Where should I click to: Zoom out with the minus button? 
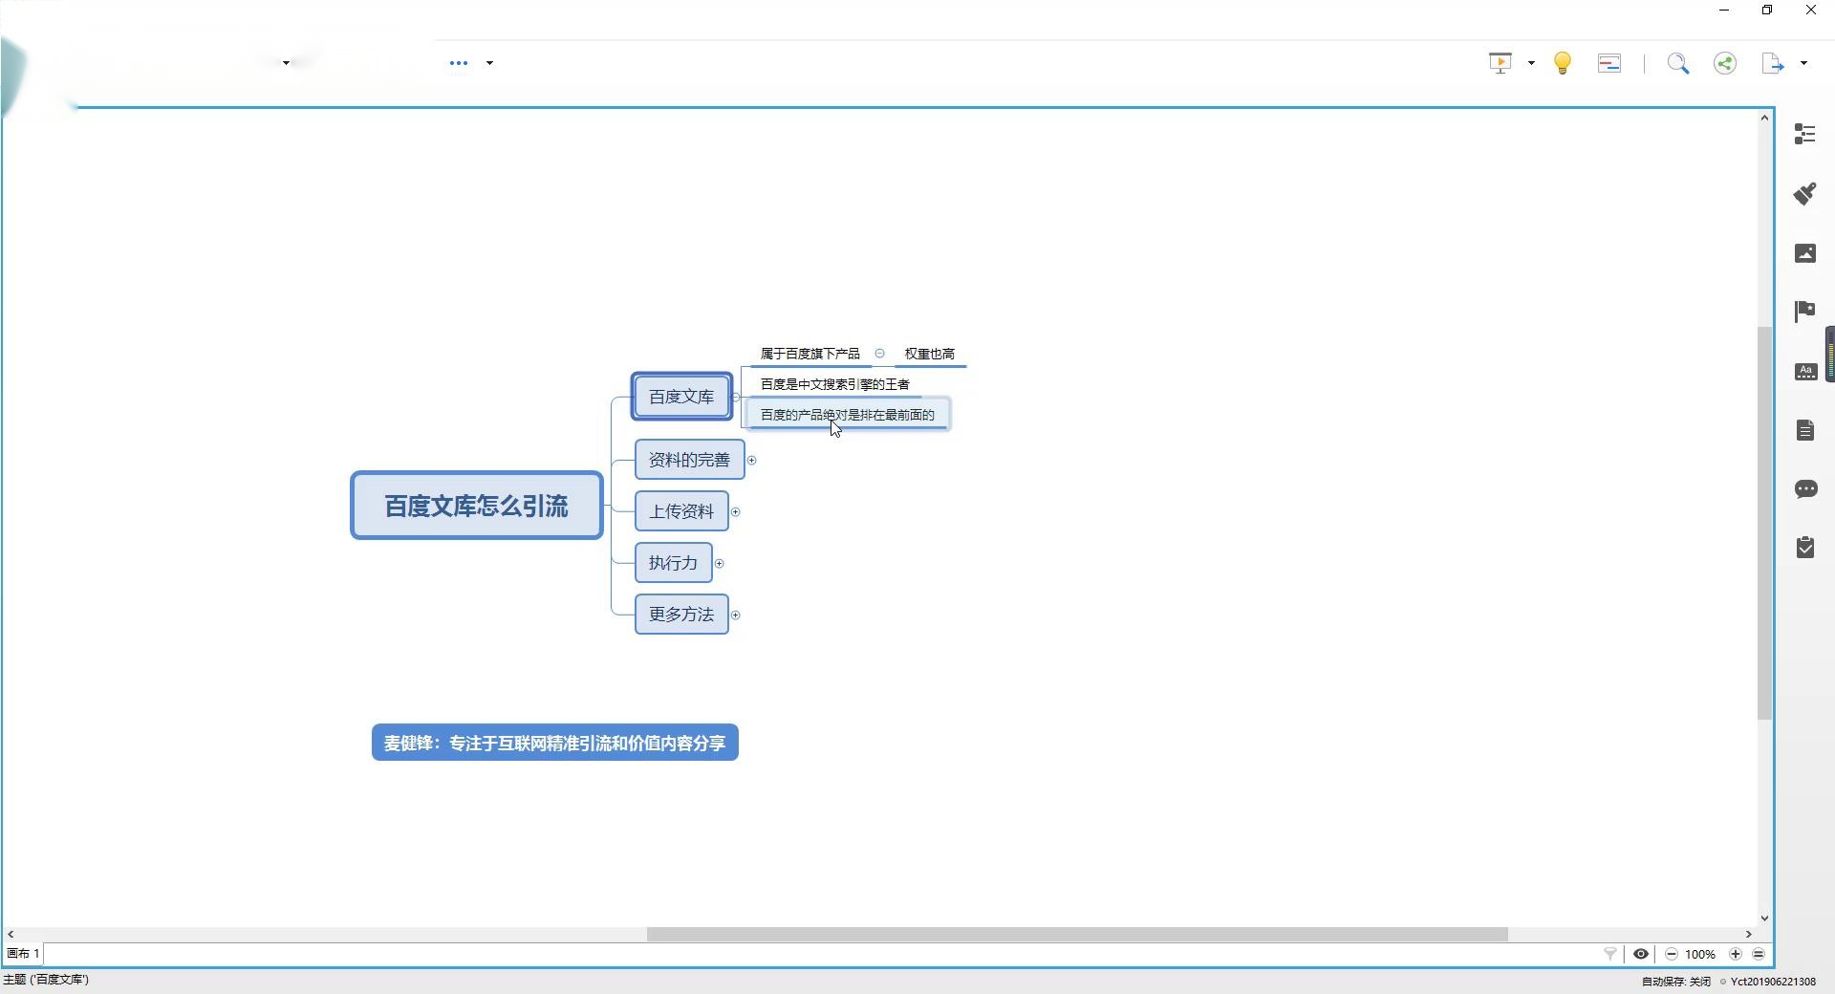click(x=1672, y=954)
